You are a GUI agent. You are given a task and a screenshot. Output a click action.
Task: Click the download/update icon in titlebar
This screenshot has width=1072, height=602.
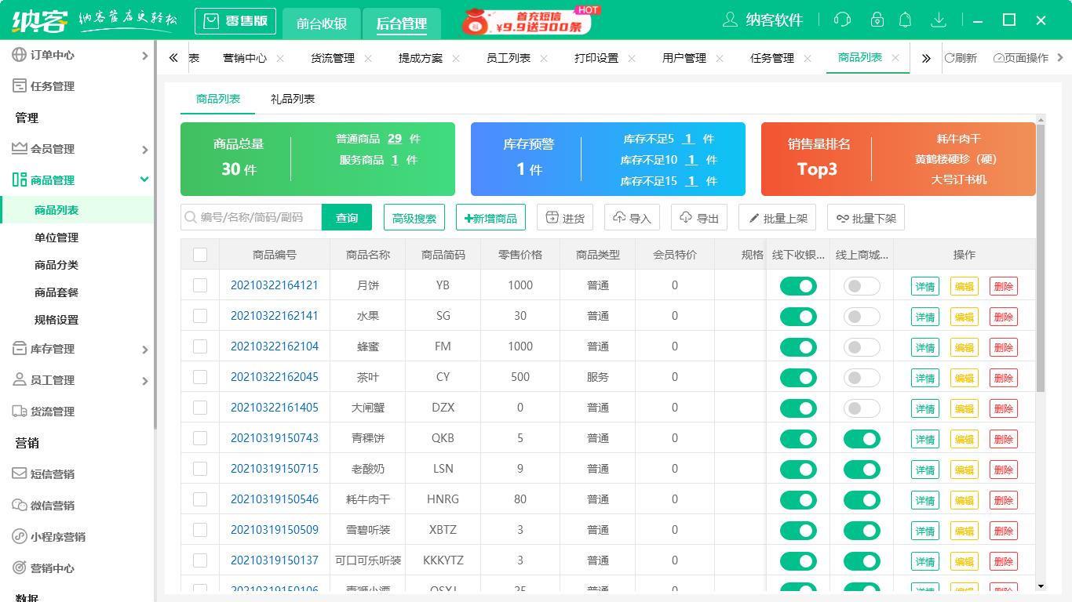click(x=939, y=19)
